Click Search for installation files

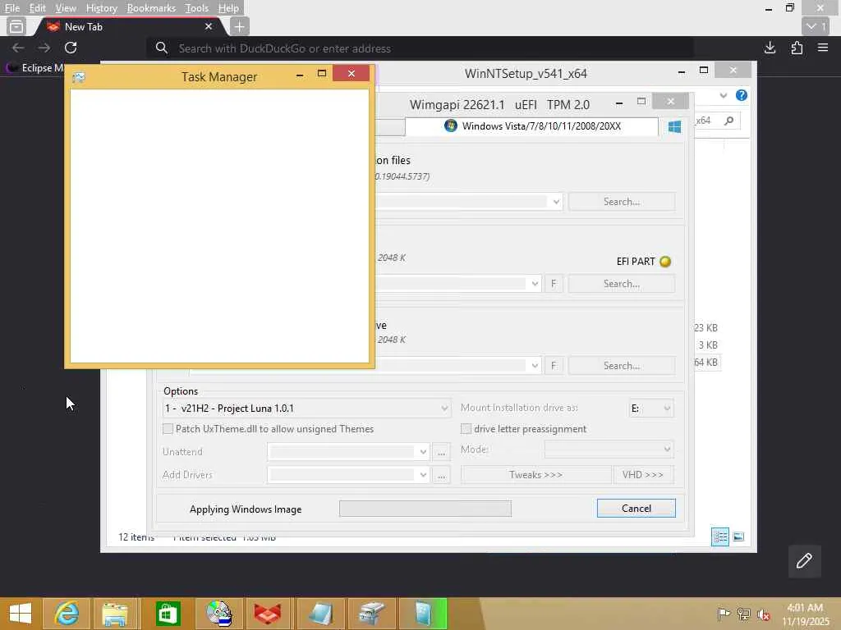(622, 202)
